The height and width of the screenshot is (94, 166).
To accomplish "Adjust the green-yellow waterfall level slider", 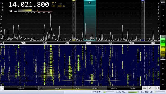I will [x=163, y=47].
